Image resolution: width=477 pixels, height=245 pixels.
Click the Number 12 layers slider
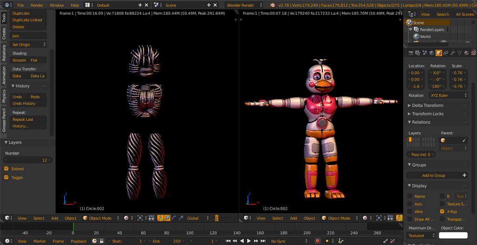tap(27, 160)
